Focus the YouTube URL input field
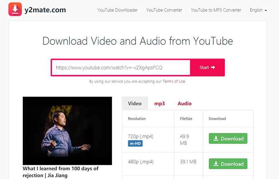Image resolution: width=279 pixels, height=179 pixels. coord(121,68)
